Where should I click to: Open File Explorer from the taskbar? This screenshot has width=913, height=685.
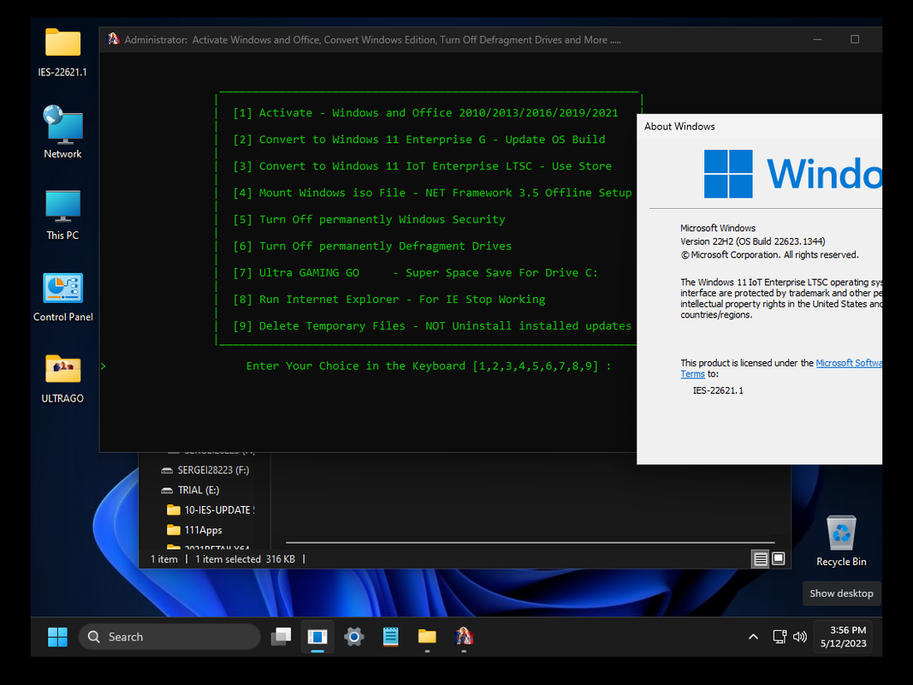[427, 637]
